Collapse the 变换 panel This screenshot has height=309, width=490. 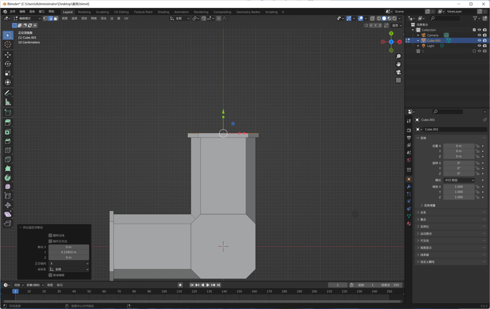click(x=452, y=138)
